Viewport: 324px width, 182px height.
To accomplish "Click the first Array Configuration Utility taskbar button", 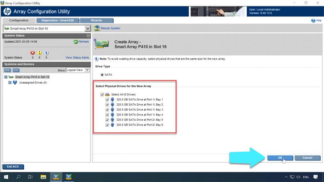I will pos(56,177).
